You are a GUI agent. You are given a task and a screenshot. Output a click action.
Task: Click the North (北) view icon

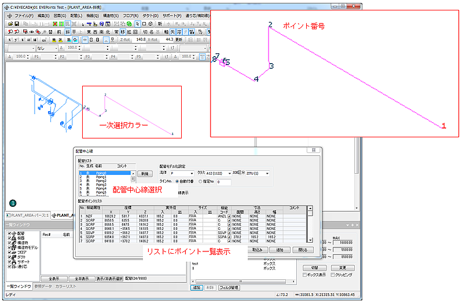tap(108, 32)
